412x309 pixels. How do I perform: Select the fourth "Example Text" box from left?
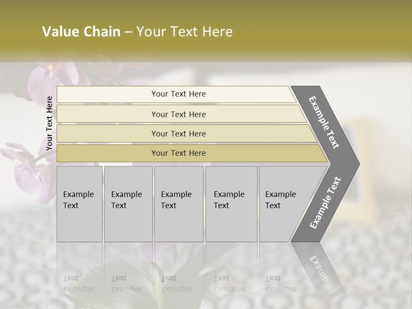(x=231, y=204)
